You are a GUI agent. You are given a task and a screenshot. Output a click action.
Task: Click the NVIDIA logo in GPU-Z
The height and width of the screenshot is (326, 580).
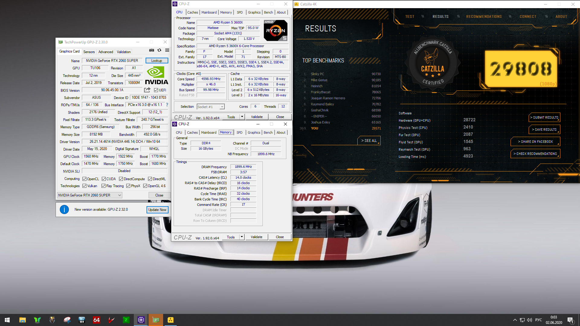156,75
